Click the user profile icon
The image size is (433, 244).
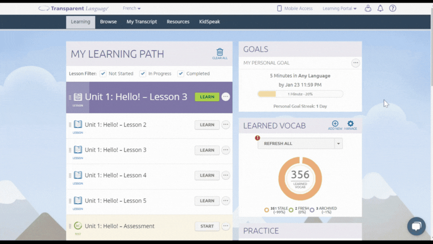click(368, 8)
